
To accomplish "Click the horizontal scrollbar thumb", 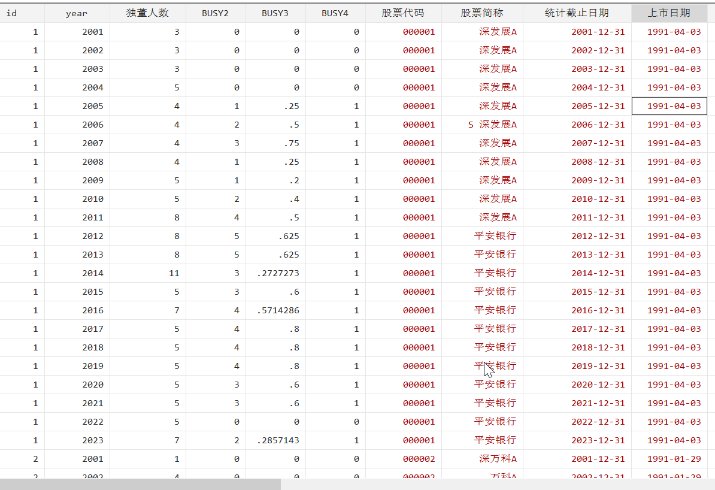I will point(140,484).
